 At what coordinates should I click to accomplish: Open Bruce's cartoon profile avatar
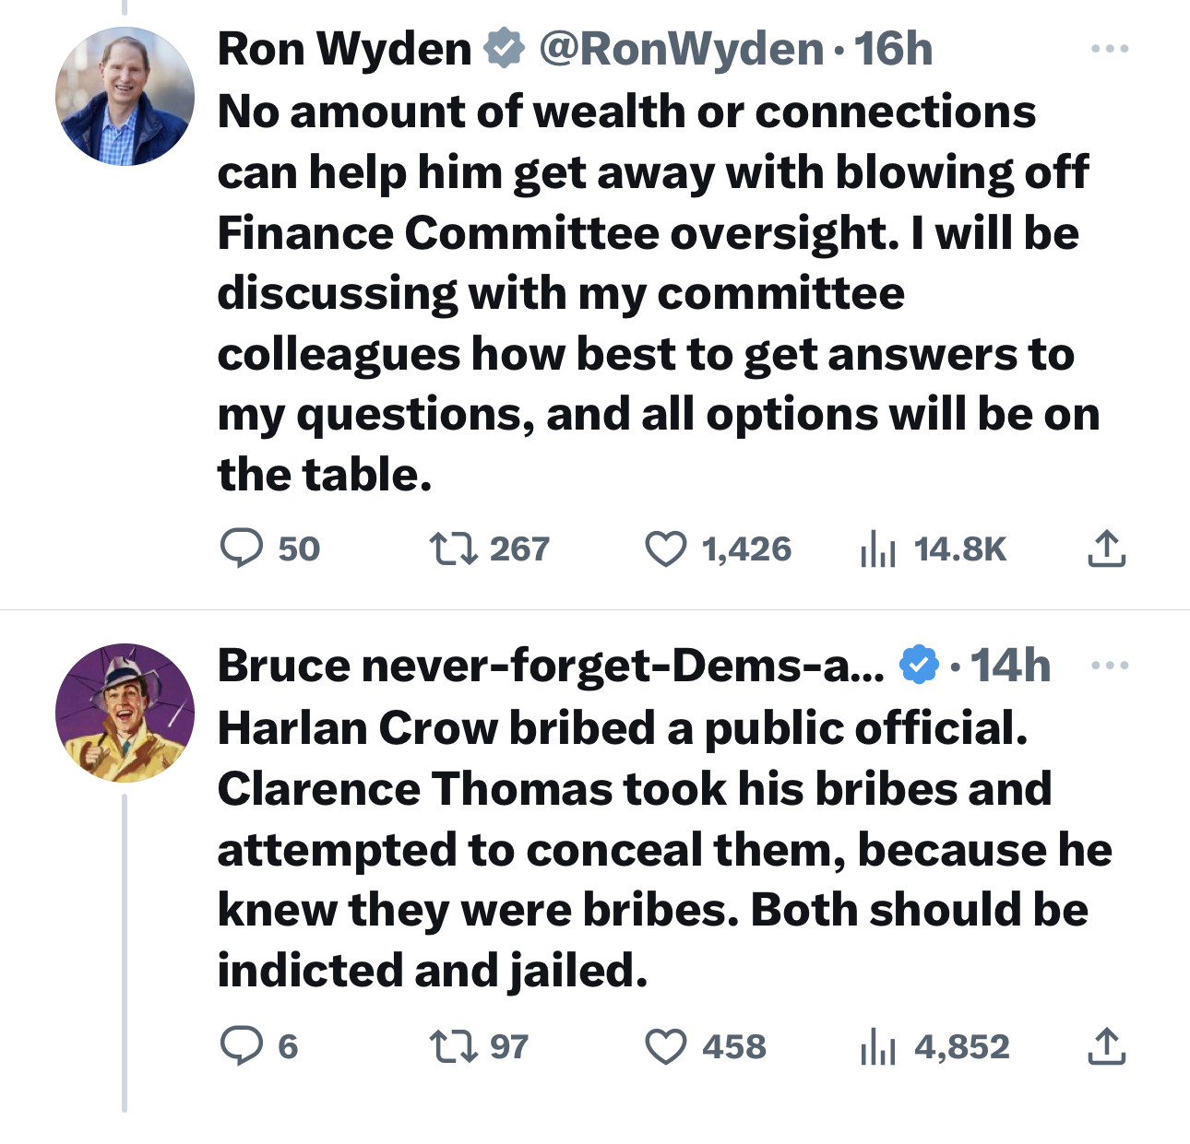[125, 713]
